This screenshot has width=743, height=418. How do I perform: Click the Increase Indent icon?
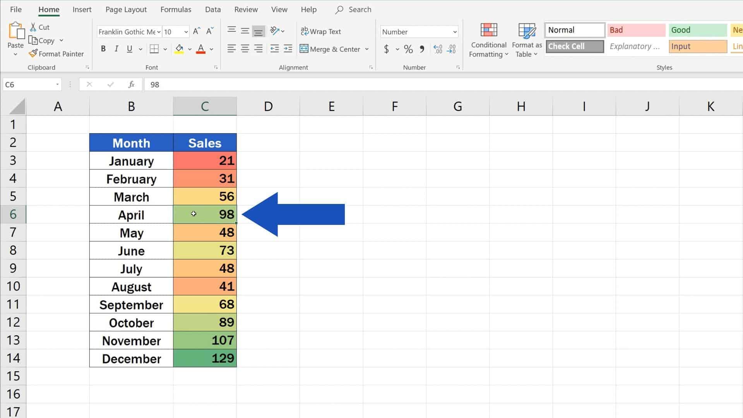(288, 49)
